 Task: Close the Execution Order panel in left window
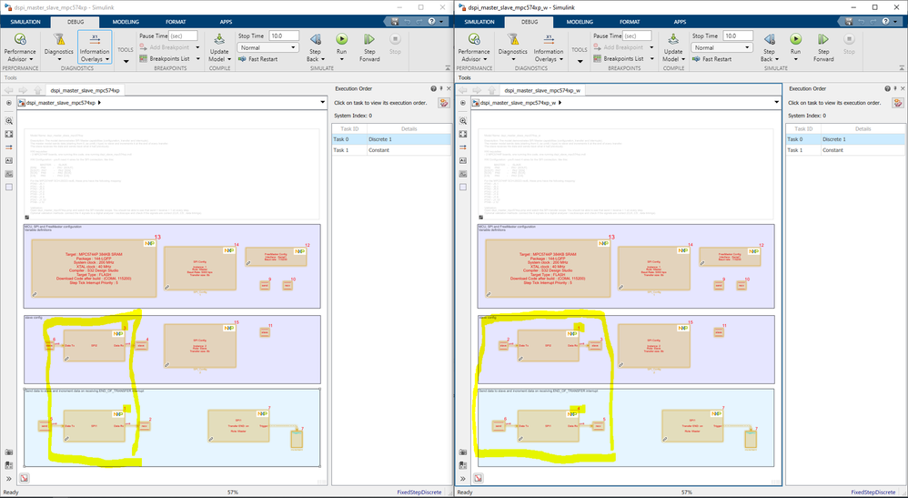pos(449,88)
